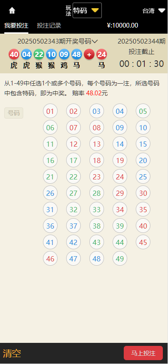The width and height of the screenshot is (168, 364).
Task: Click the special number ball 24
Action: [x=101, y=54]
